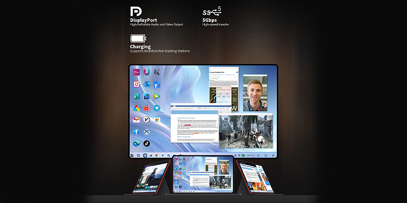Viewport: 407px width, 203px height.
Task: Open the Microsoft Edge desktop icon
Action: click(x=136, y=144)
